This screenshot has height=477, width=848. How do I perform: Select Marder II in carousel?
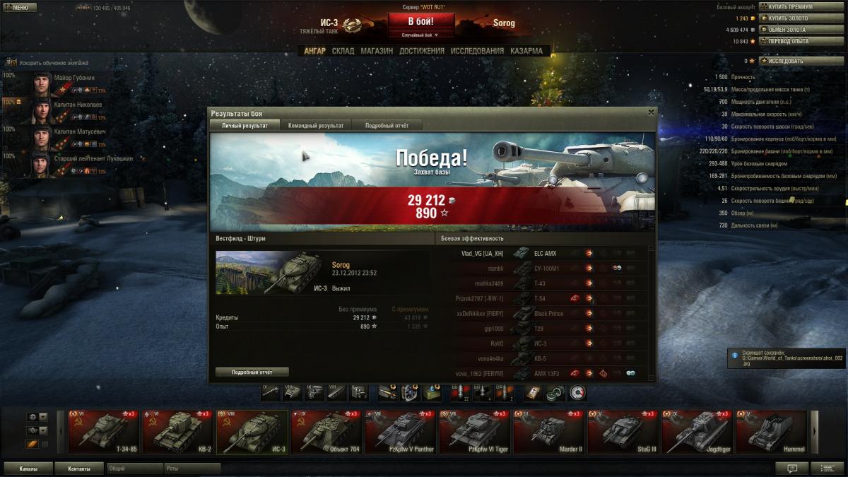(x=549, y=432)
